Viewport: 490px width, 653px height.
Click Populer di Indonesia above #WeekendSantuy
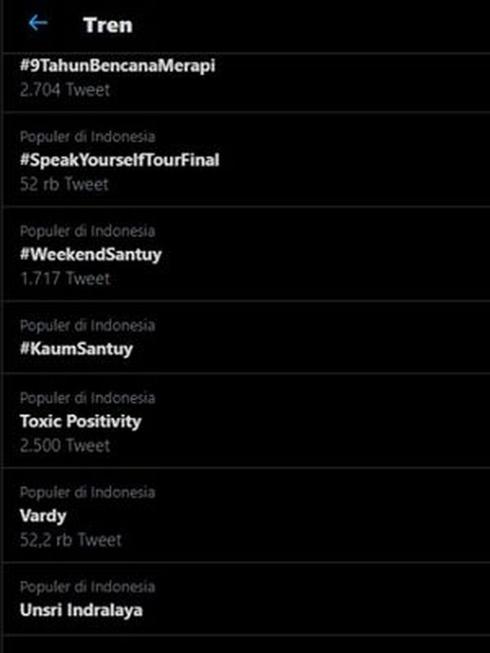click(x=87, y=231)
